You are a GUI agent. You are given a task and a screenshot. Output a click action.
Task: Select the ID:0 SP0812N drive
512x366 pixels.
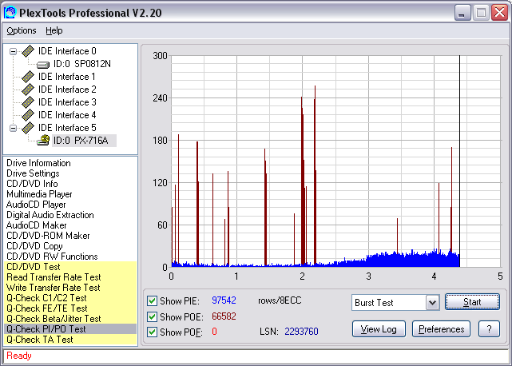pos(82,64)
